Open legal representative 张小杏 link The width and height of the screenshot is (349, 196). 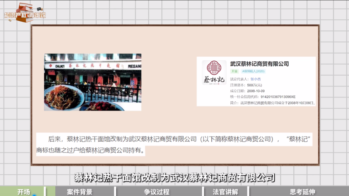click(255, 79)
